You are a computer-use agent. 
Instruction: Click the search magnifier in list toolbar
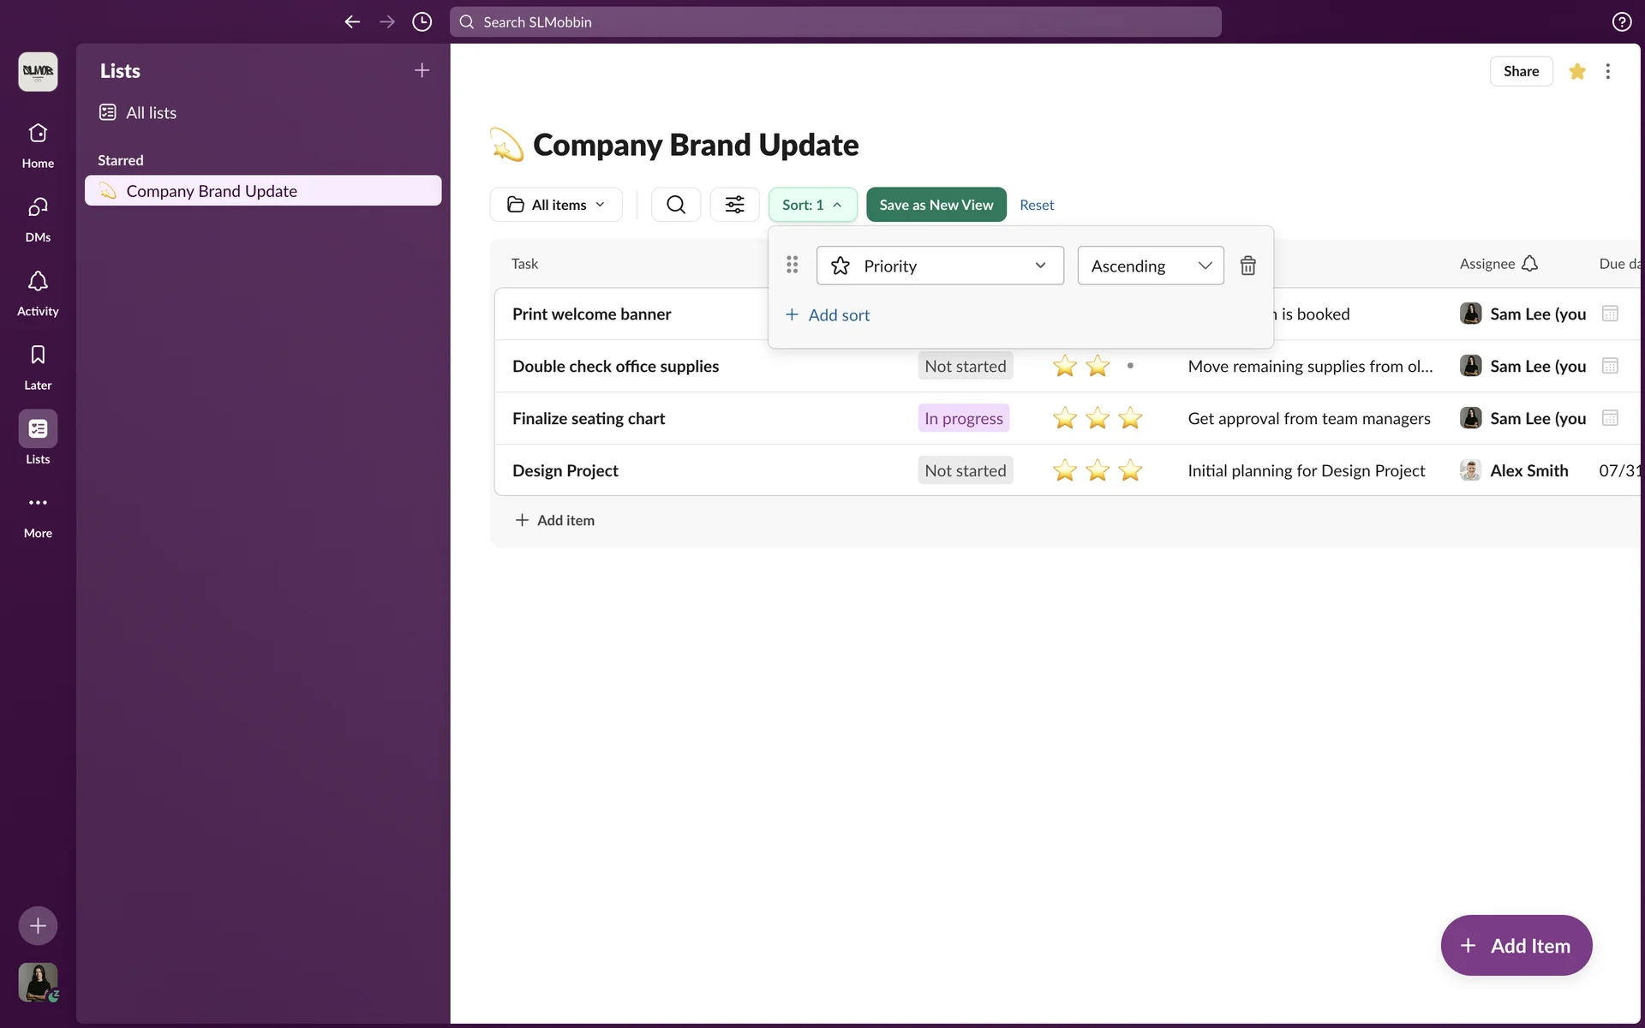coord(675,205)
